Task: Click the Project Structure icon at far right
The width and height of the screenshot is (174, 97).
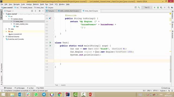Action: 172,8
